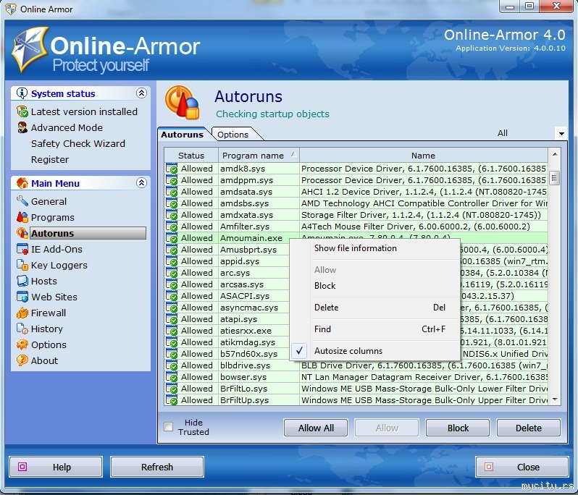Click the status icon for atiesrxx.exe

[172, 331]
